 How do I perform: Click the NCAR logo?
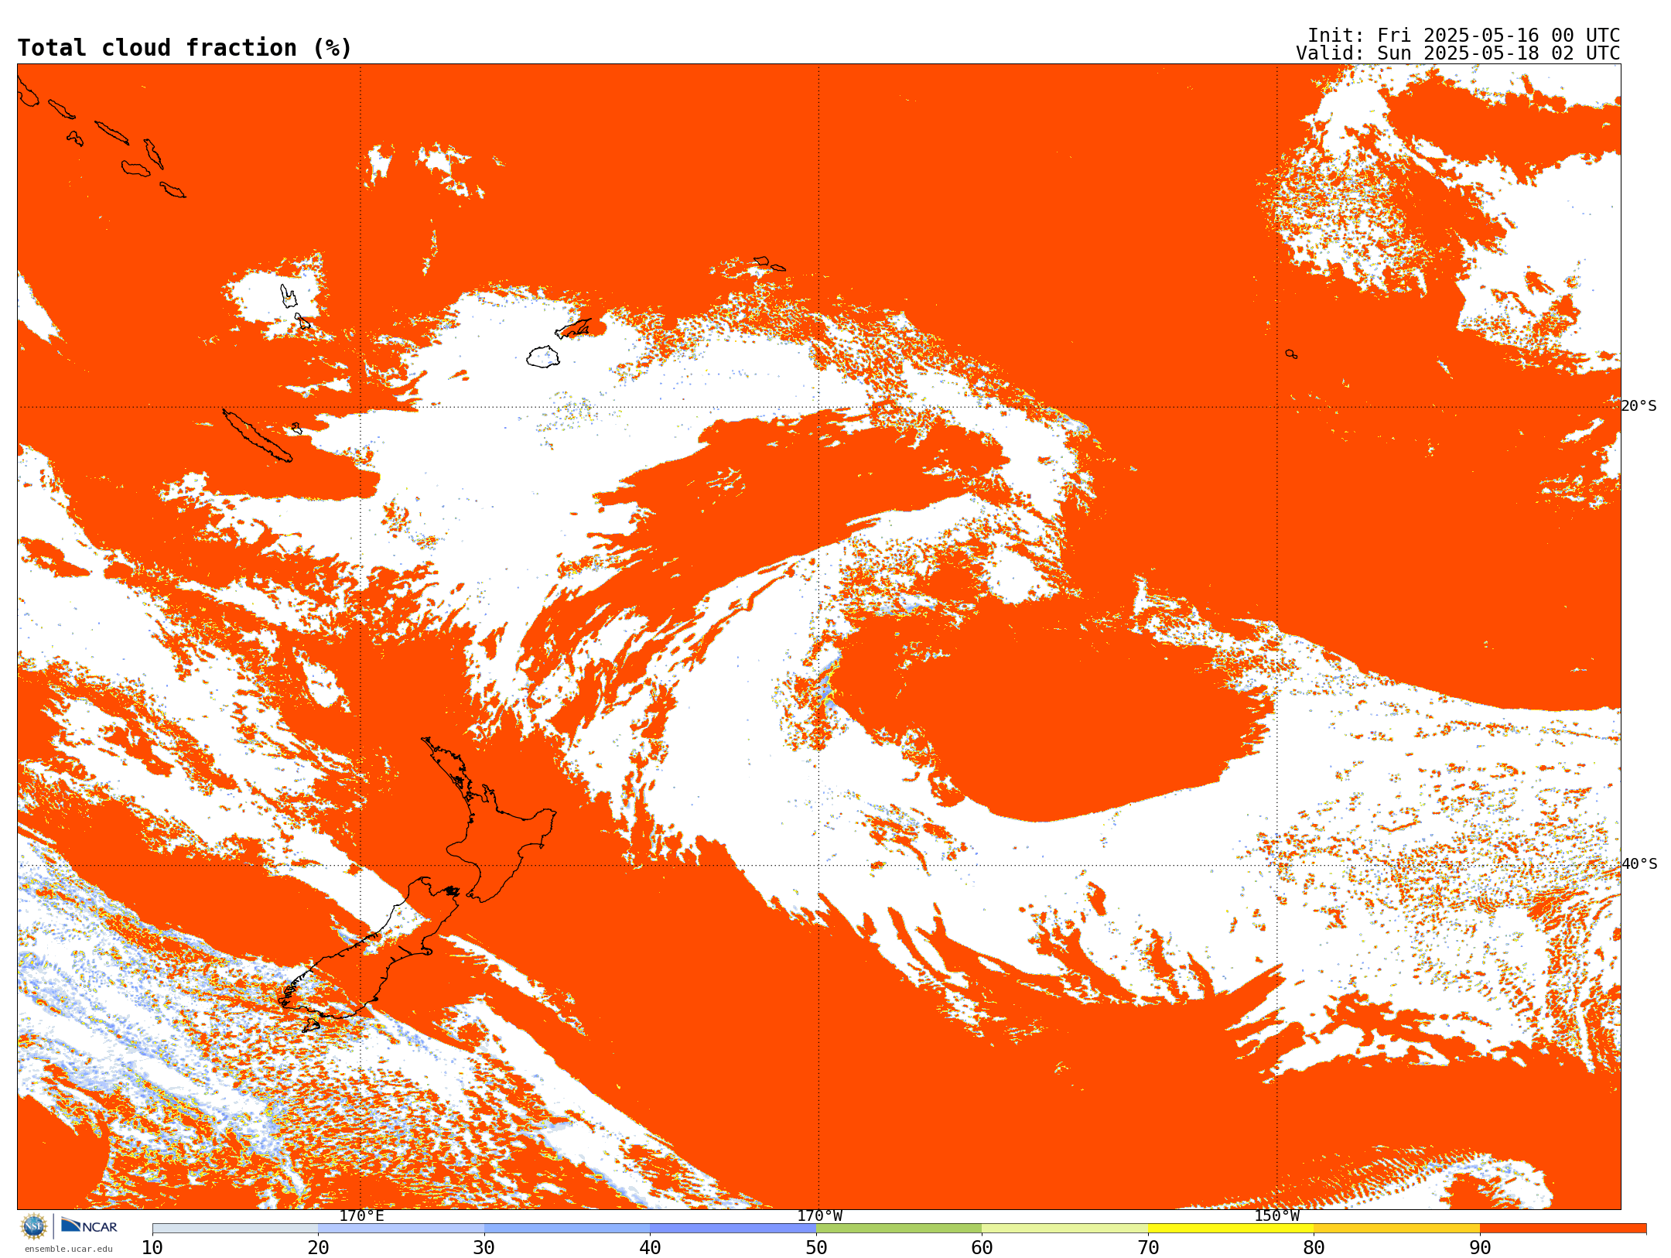[x=90, y=1226]
